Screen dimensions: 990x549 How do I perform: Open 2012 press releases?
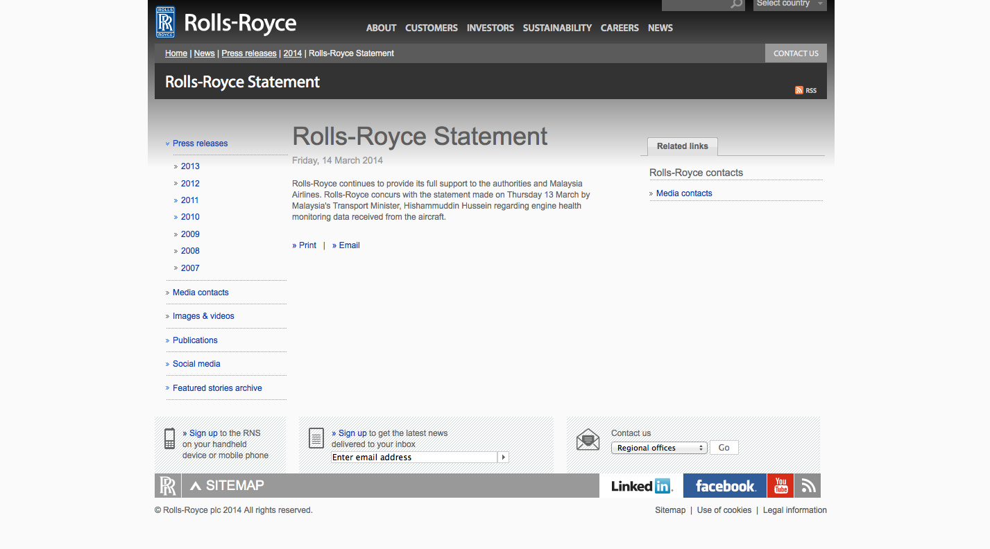pyautogui.click(x=190, y=184)
